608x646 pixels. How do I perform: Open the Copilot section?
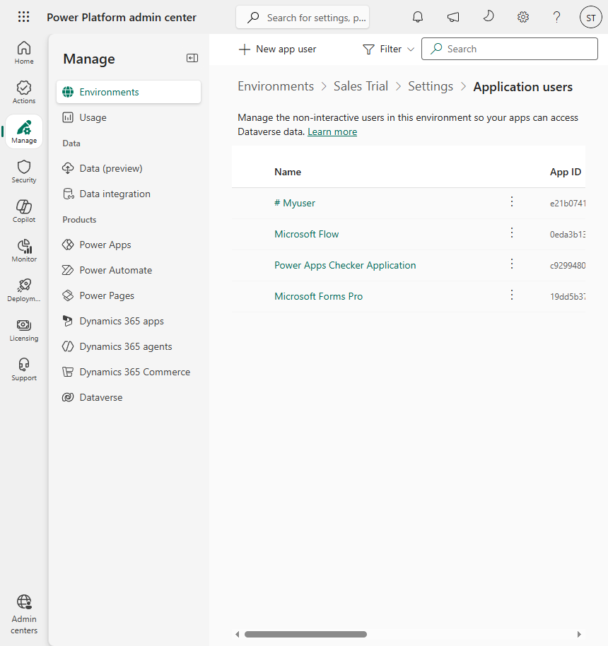click(x=24, y=211)
